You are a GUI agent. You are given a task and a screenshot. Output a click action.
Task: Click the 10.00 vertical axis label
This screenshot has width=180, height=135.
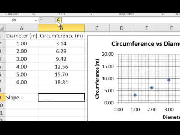pyautogui.click(x=108, y=78)
